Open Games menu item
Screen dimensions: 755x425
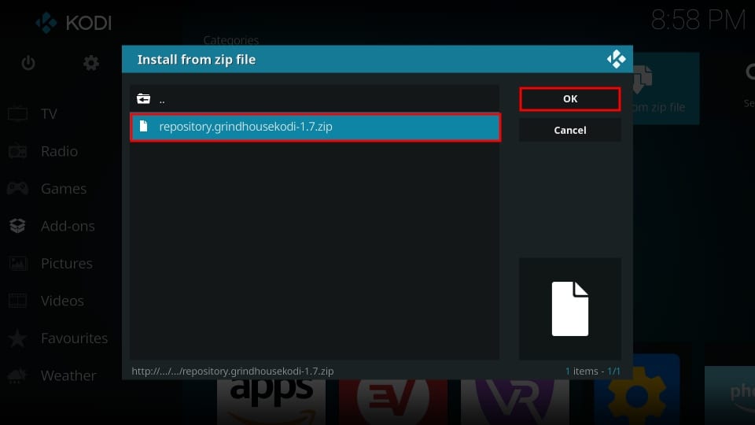tap(64, 188)
